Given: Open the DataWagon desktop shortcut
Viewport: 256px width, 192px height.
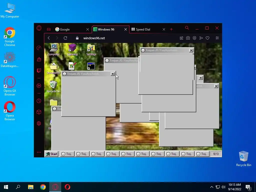Looking at the screenshot, I should click(x=10, y=60).
